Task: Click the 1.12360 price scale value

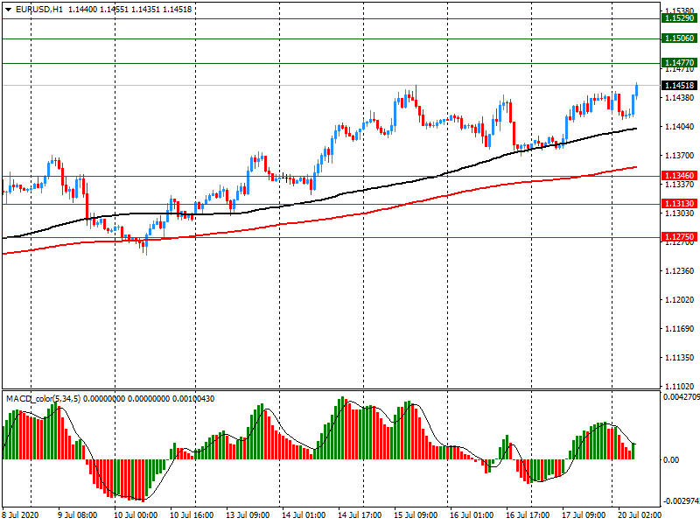Action: (680, 271)
